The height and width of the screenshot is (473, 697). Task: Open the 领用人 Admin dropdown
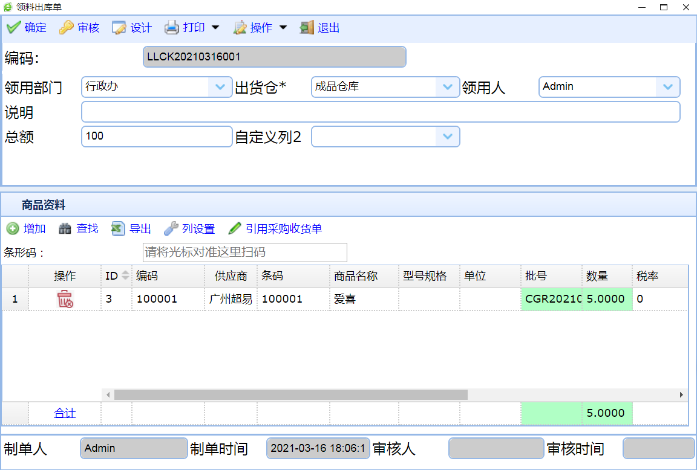667,87
